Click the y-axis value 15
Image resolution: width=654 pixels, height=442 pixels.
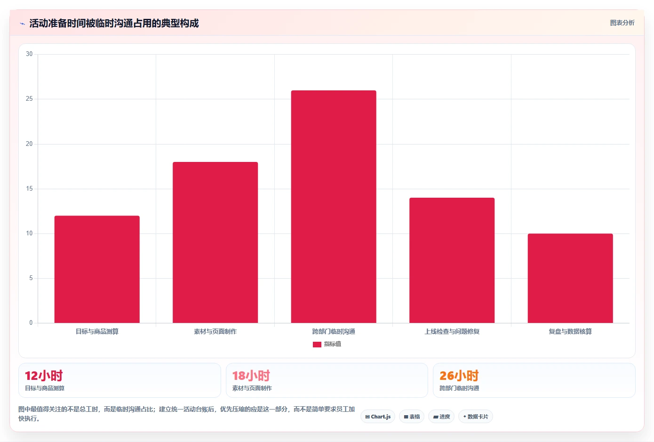click(x=29, y=189)
